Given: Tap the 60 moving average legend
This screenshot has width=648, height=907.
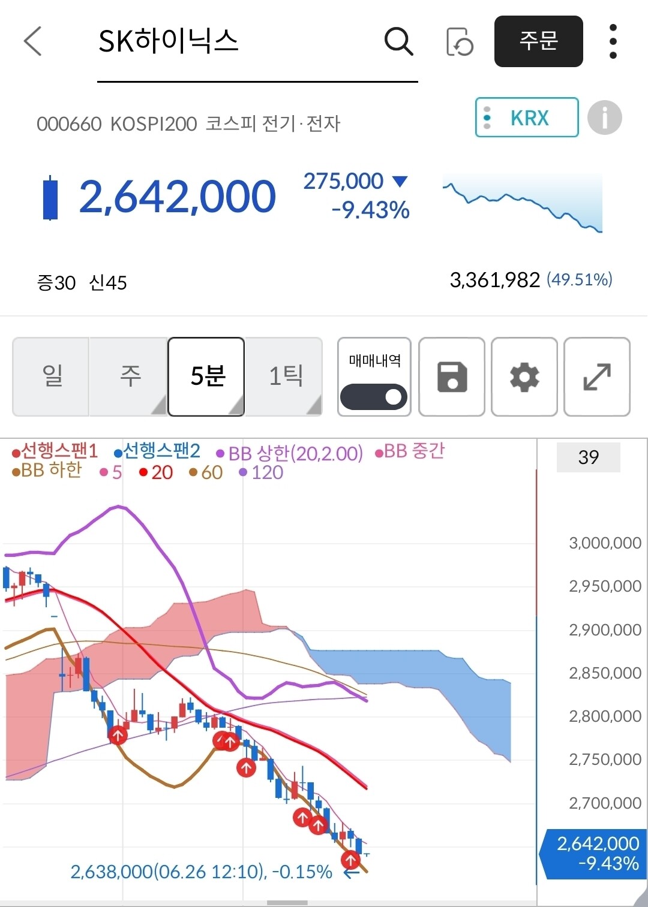Looking at the screenshot, I should coord(206,472).
